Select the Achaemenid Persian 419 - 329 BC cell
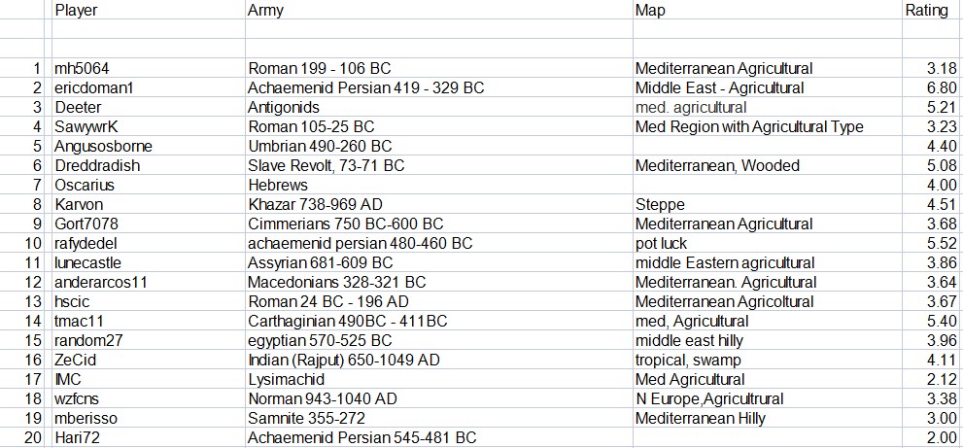 (439, 87)
